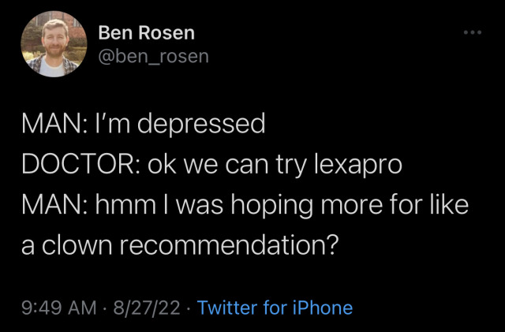505x332 pixels.
Task: Click the line starting with "DOCTOR: ok we can"
Action: (211, 166)
